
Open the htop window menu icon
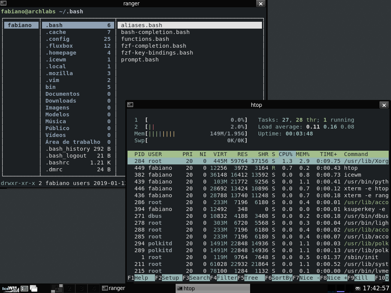coord(130,105)
